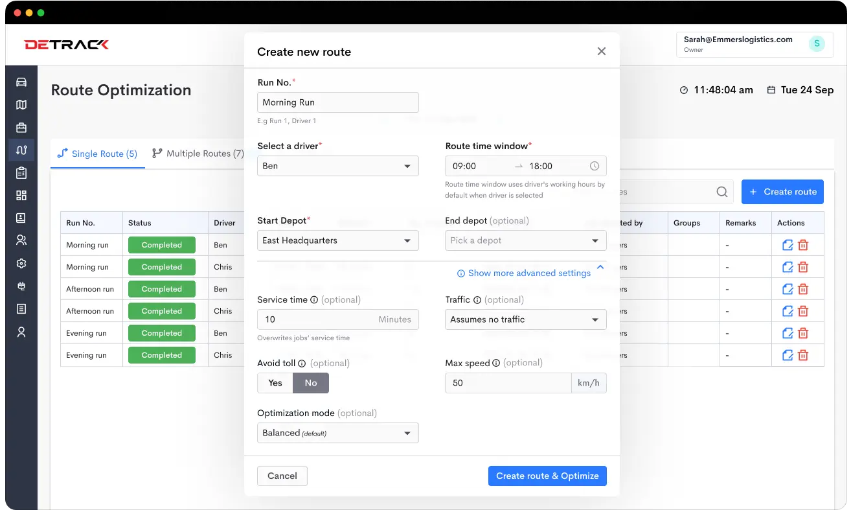Delete the Afternoon run route for Chris
Screen dimensions: 851x510
pos(803,311)
